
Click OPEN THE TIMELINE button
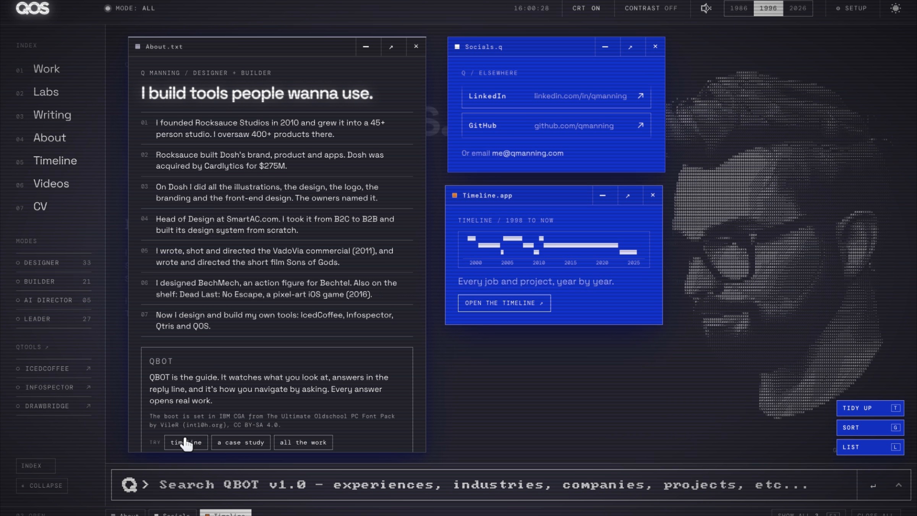tap(504, 303)
